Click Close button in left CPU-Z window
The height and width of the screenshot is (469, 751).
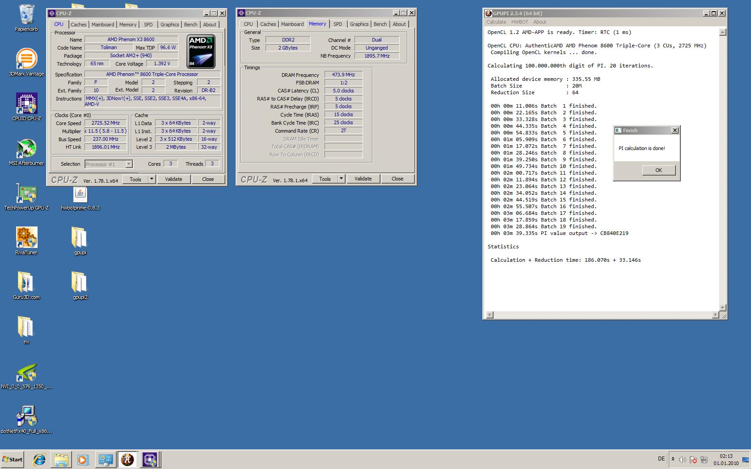click(x=208, y=179)
